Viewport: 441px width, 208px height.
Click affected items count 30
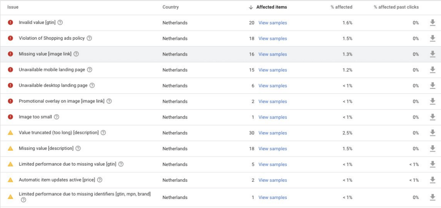[x=251, y=133]
